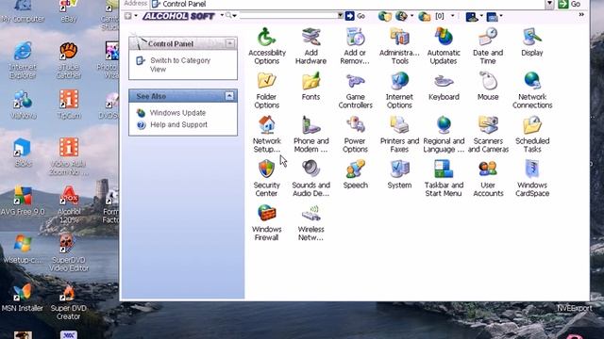Open Regional and Language Options
Screen dimensions: 604x339
(x=444, y=135)
